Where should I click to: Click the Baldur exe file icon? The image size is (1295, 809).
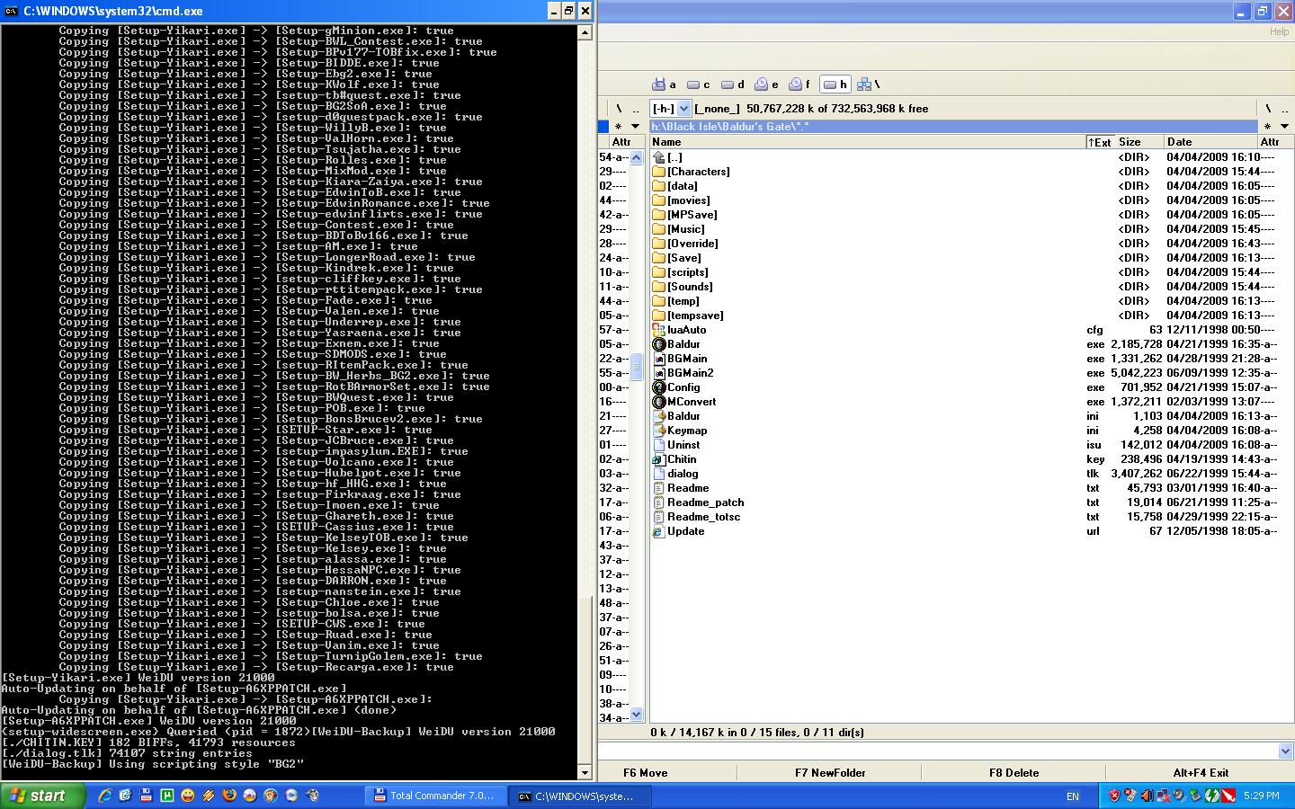pos(658,344)
